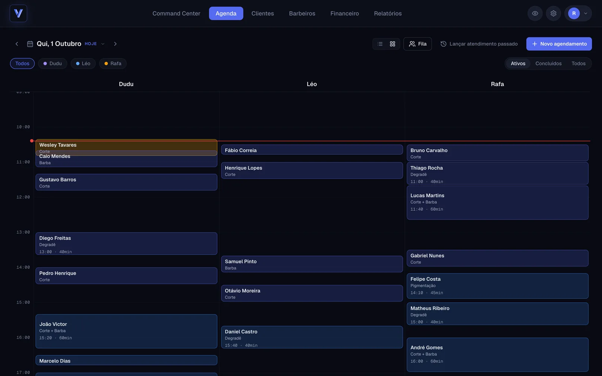The image size is (602, 376).
Task: Go to previous day arrow
Action: click(17, 44)
